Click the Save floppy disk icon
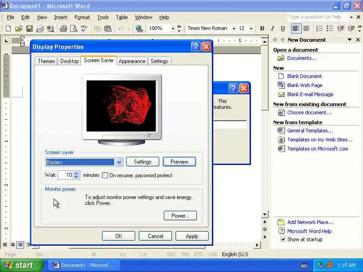The width and height of the screenshot is (363, 272). [29, 29]
